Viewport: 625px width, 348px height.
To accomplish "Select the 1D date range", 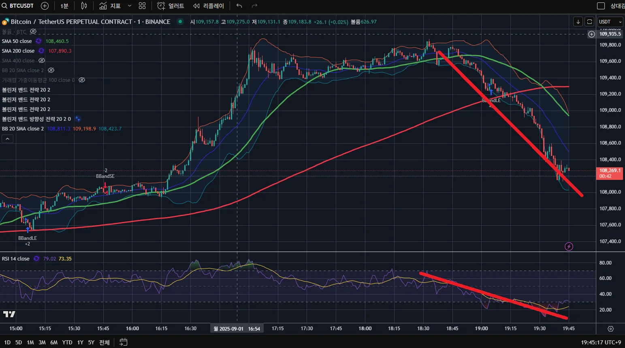I will [x=7, y=342].
